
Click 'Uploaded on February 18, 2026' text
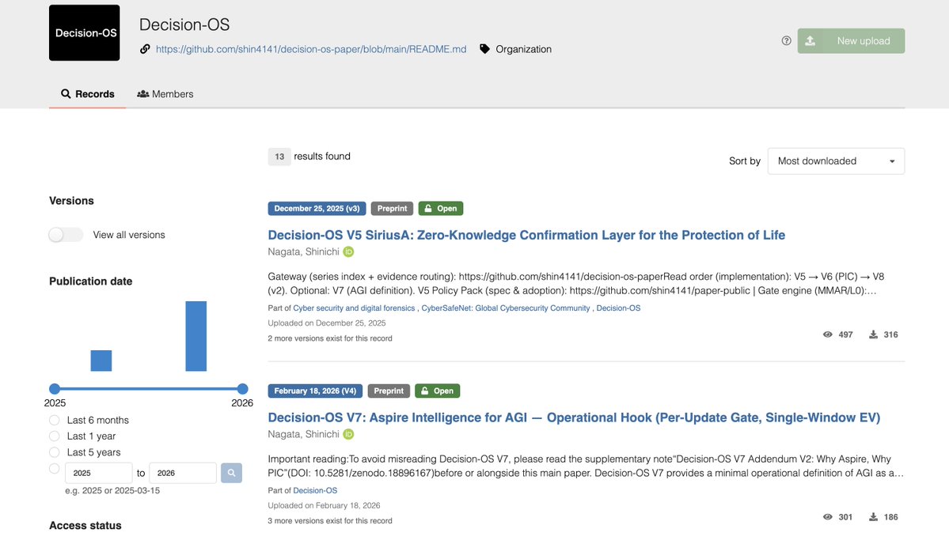click(x=324, y=505)
